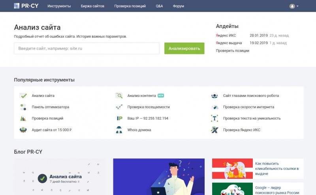Go to Биржа сайтов

pyautogui.click(x=92, y=6)
